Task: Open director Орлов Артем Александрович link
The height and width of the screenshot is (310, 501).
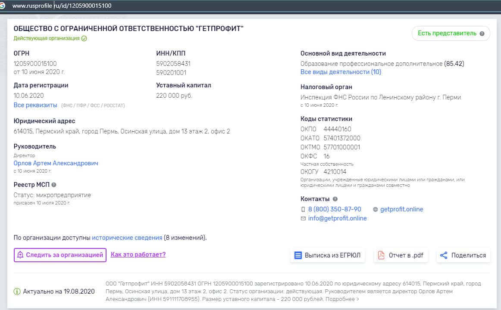Action: (x=56, y=163)
